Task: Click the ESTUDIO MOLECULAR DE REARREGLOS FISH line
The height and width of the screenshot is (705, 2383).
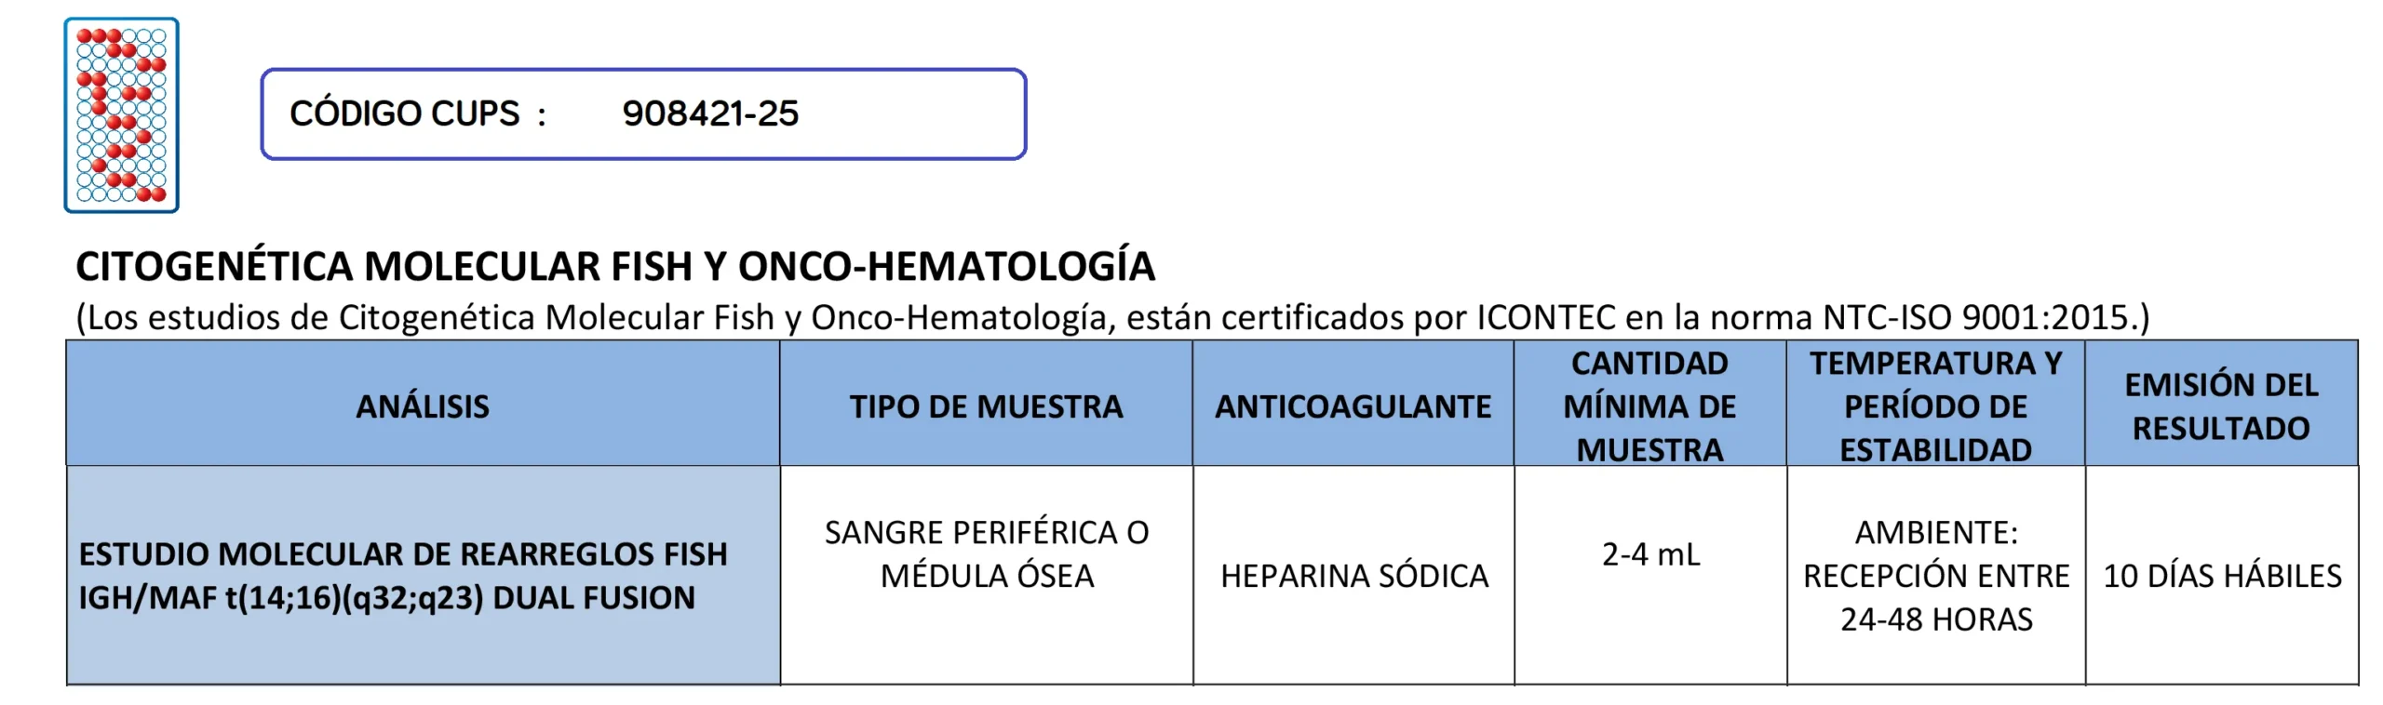Action: [403, 554]
